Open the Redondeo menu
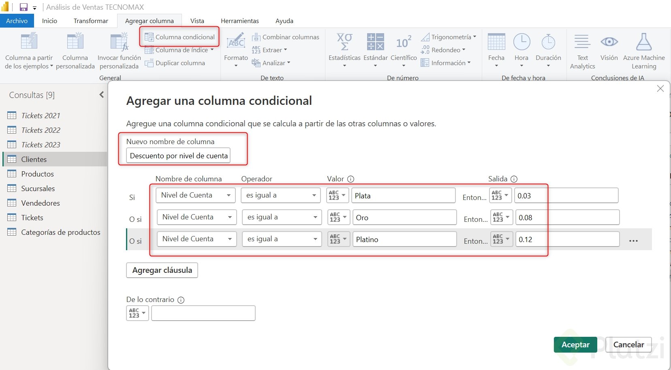Viewport: 671px width, 370px height. [x=443, y=50]
